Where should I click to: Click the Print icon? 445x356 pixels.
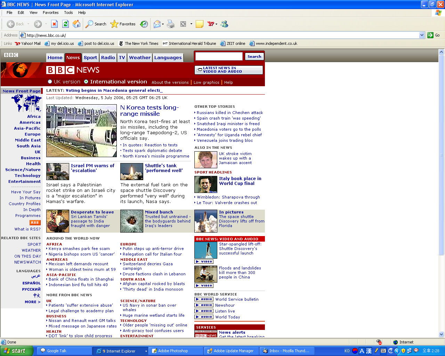click(170, 24)
